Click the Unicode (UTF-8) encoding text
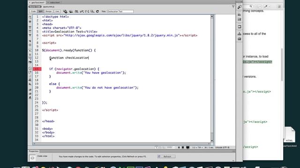Screen dimensions: 300x168 222,147
